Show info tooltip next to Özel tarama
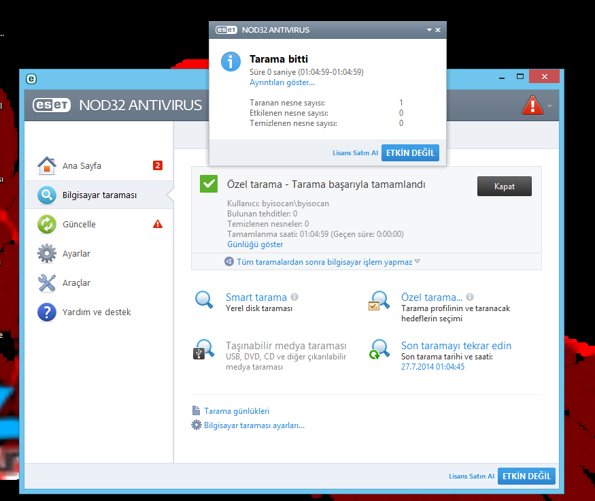The height and width of the screenshot is (501, 595). click(x=470, y=297)
